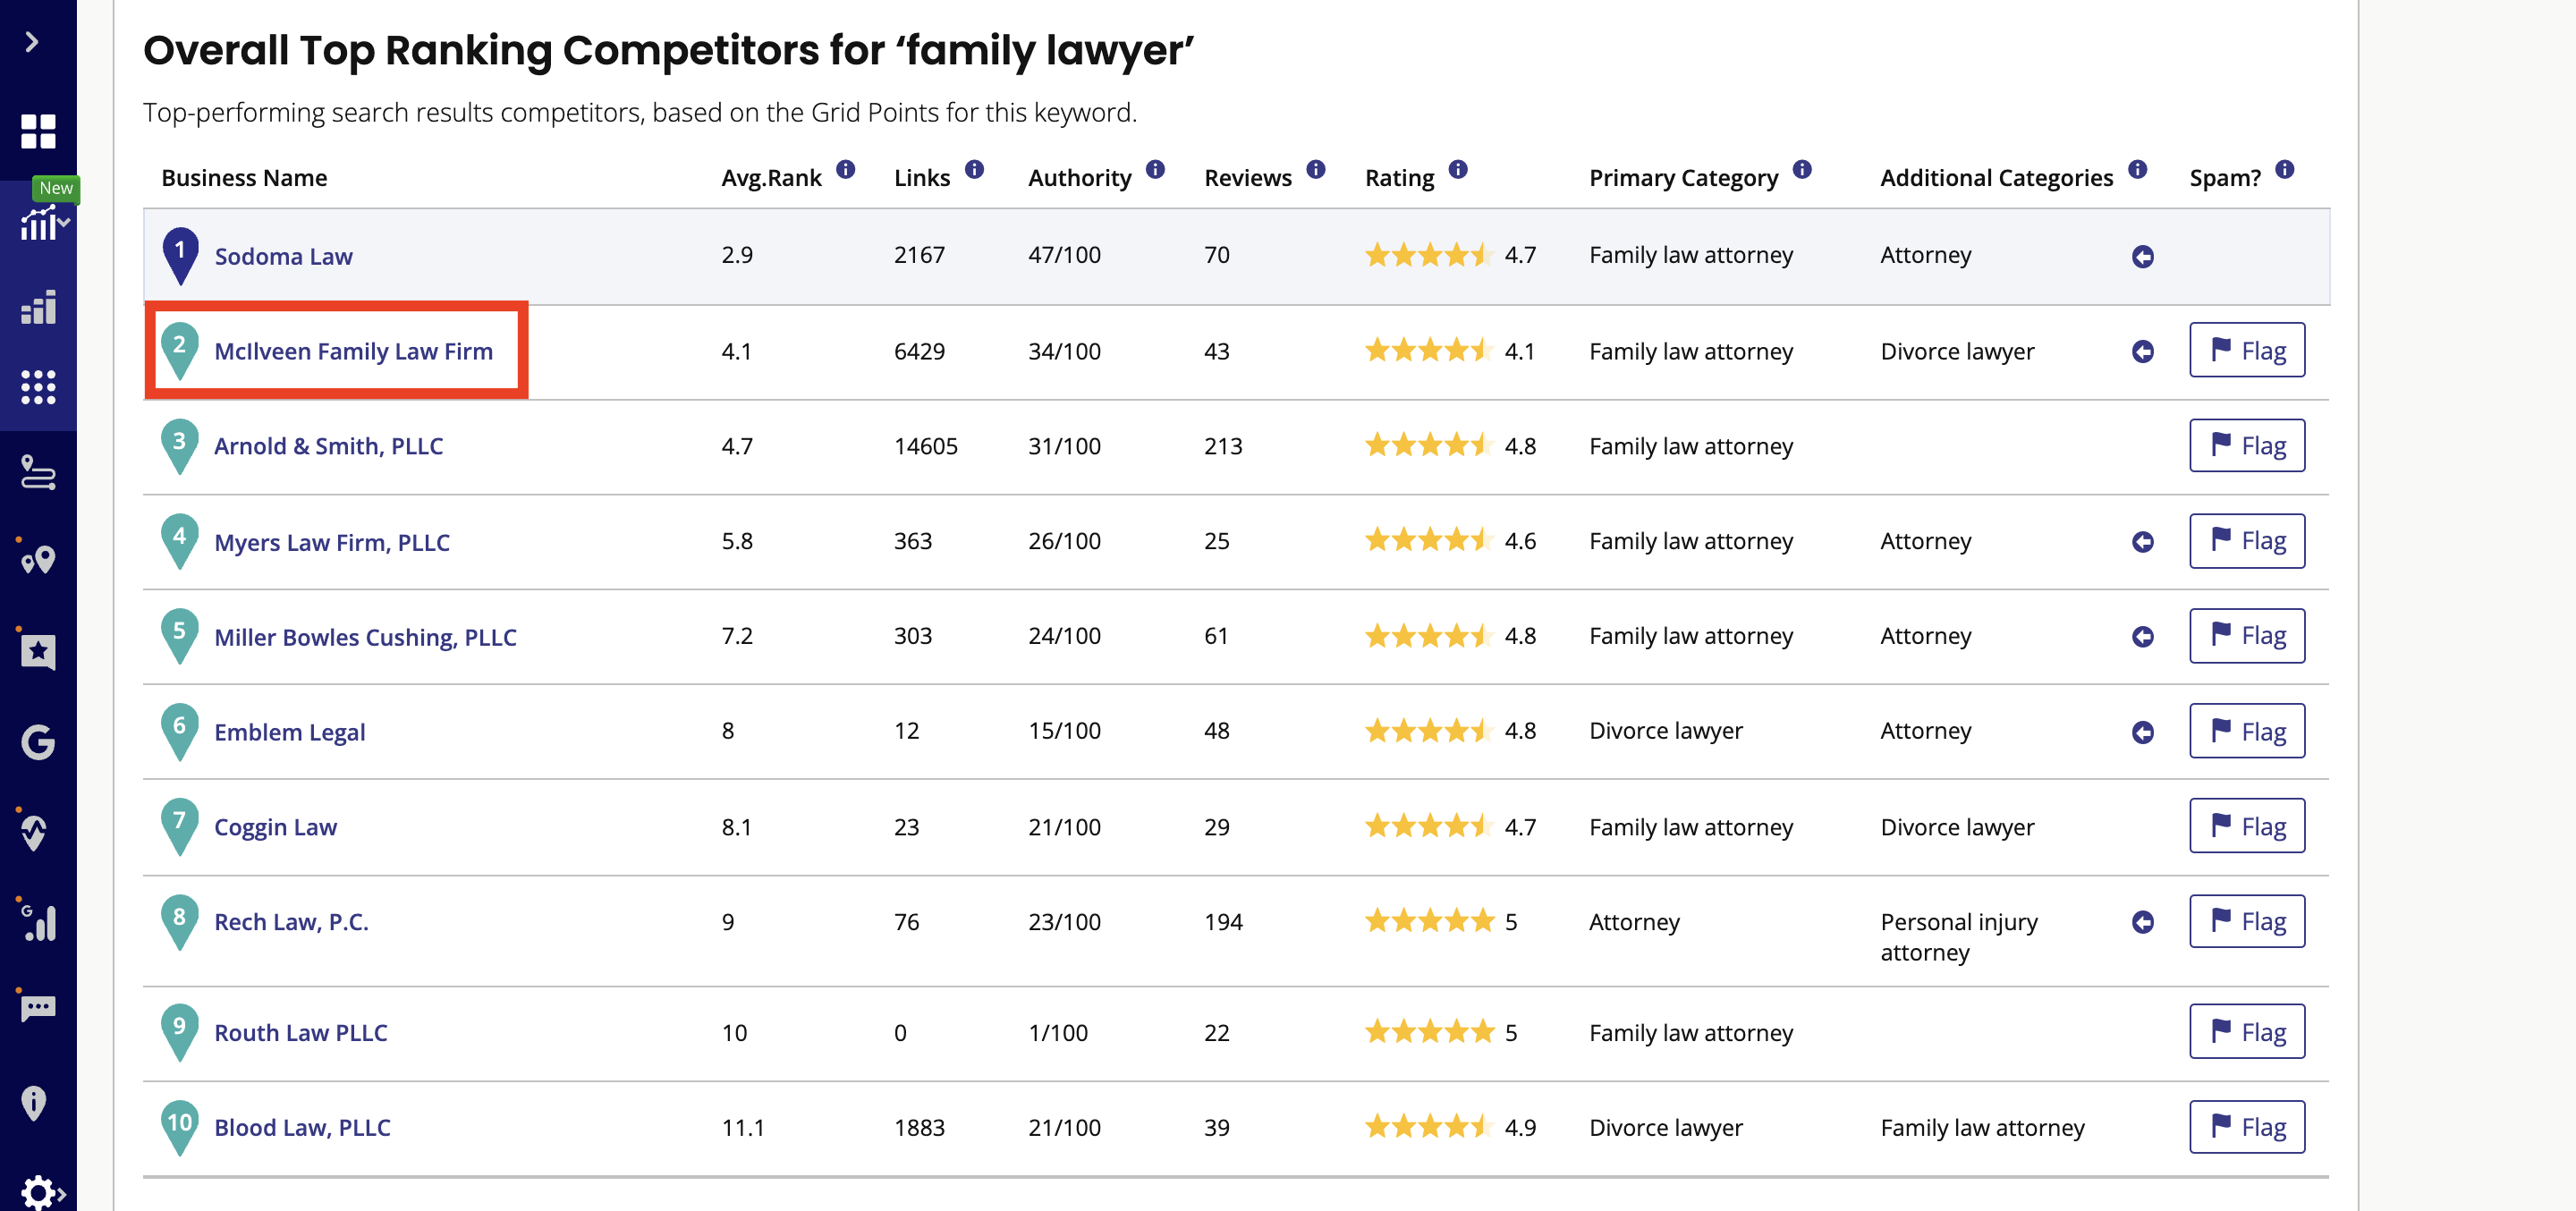This screenshot has width=2576, height=1211.
Task: Select the 14605 links value for Arnold & Smith
Action: pyautogui.click(x=925, y=446)
